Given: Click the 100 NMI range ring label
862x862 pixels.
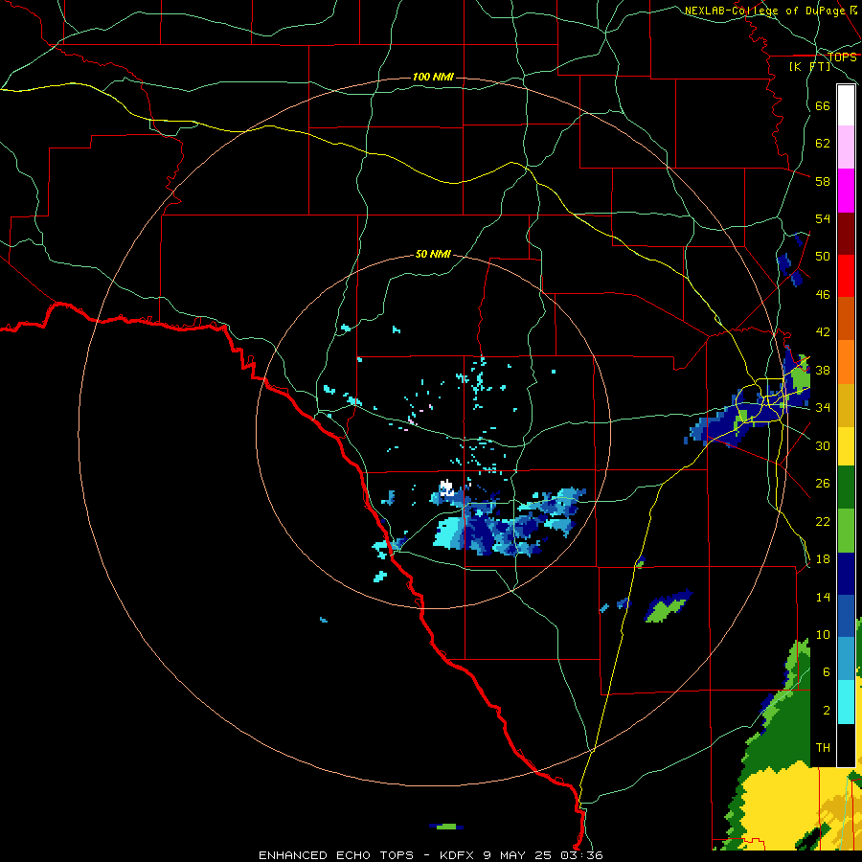Looking at the screenshot, I should [433, 77].
